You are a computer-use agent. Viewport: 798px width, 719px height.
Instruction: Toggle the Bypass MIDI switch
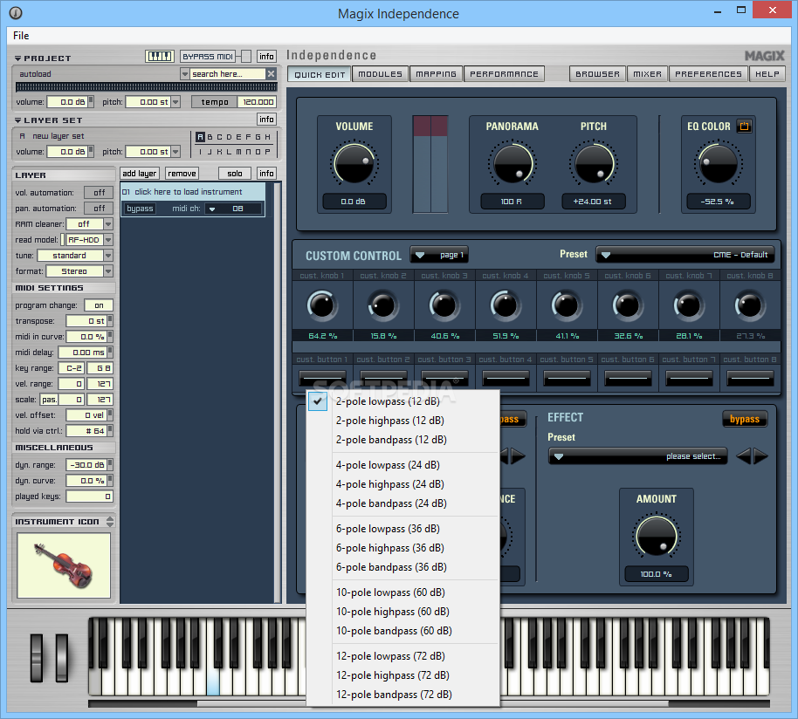click(x=246, y=56)
